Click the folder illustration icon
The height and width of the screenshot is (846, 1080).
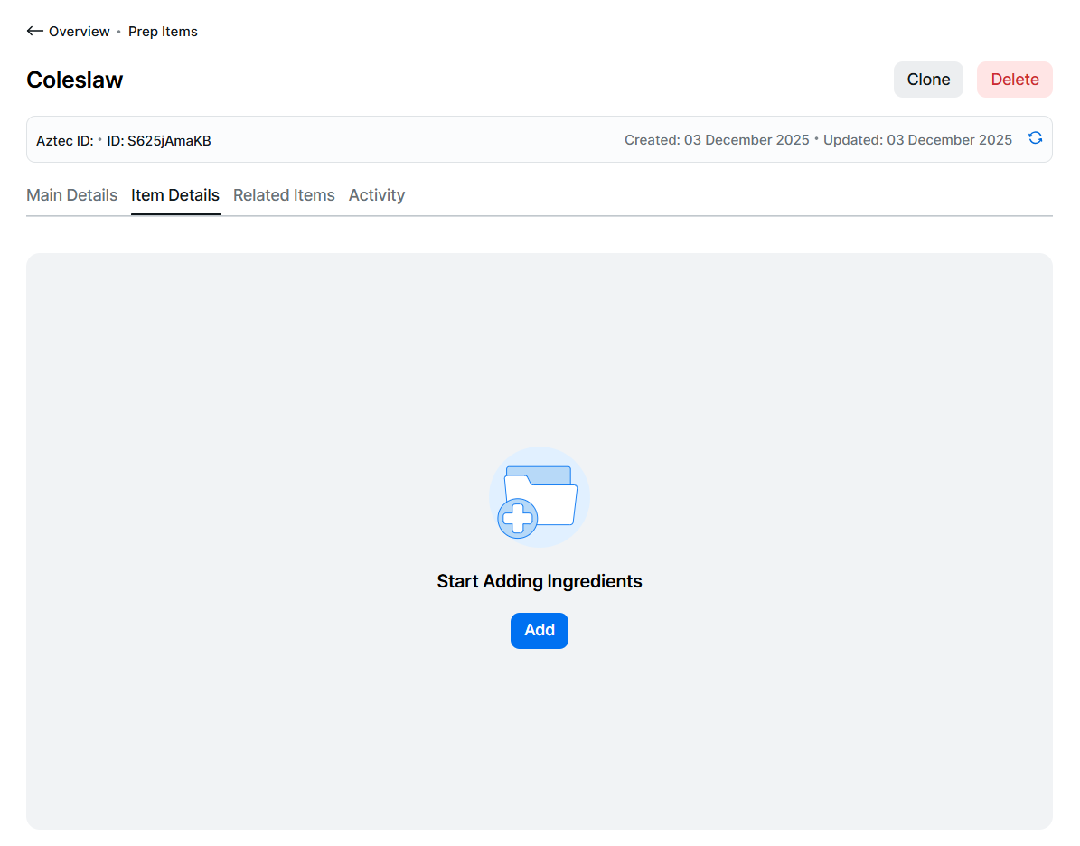[x=540, y=494]
